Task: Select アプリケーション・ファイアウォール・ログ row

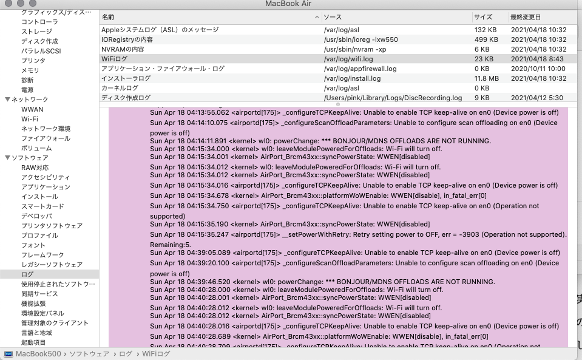Action: click(338, 69)
